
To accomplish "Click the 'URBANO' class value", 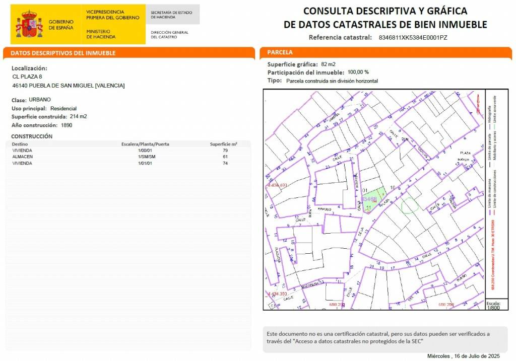I will 40,100.
